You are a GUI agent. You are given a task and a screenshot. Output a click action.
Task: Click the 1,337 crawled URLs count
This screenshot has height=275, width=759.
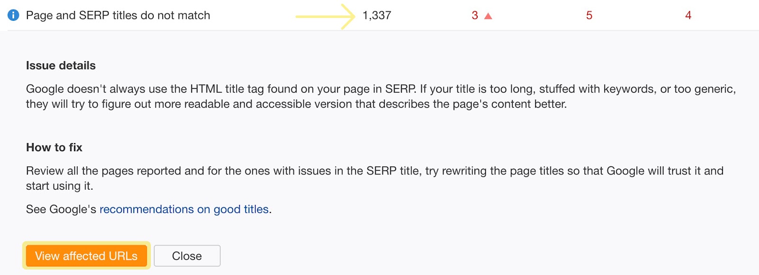[x=377, y=16]
